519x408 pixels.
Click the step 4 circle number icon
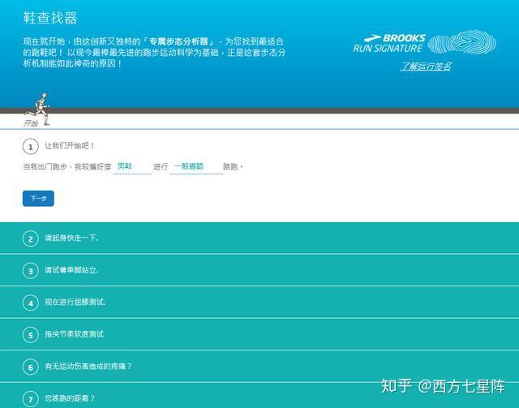point(31,303)
